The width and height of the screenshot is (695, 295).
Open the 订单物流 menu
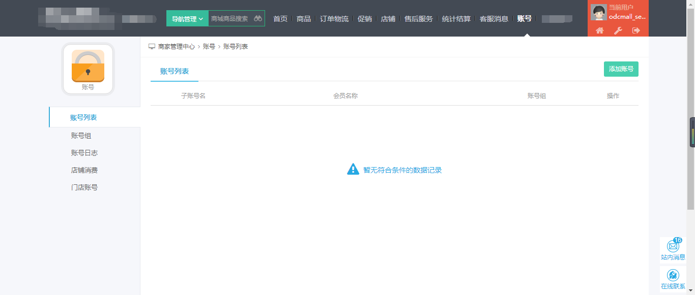point(334,19)
